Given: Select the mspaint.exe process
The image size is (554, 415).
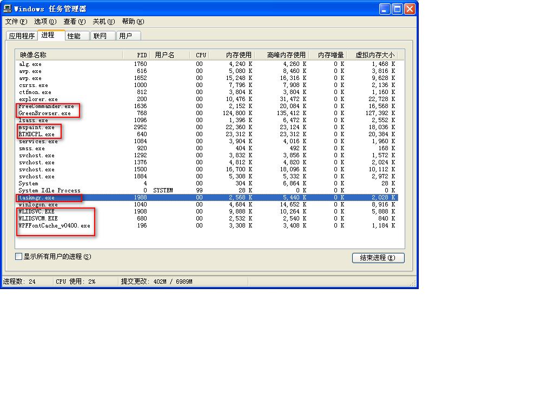Looking at the screenshot, I should pyautogui.click(x=207, y=128).
